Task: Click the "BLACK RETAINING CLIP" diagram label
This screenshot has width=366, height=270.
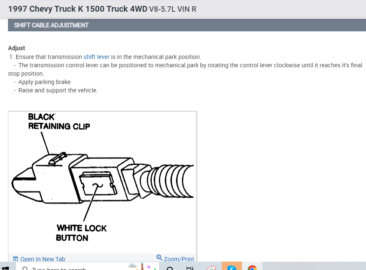Action: (59, 121)
